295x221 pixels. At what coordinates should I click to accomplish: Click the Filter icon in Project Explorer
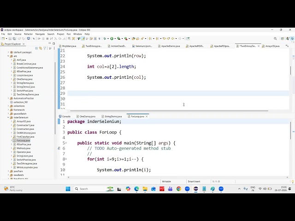tap(45, 48)
